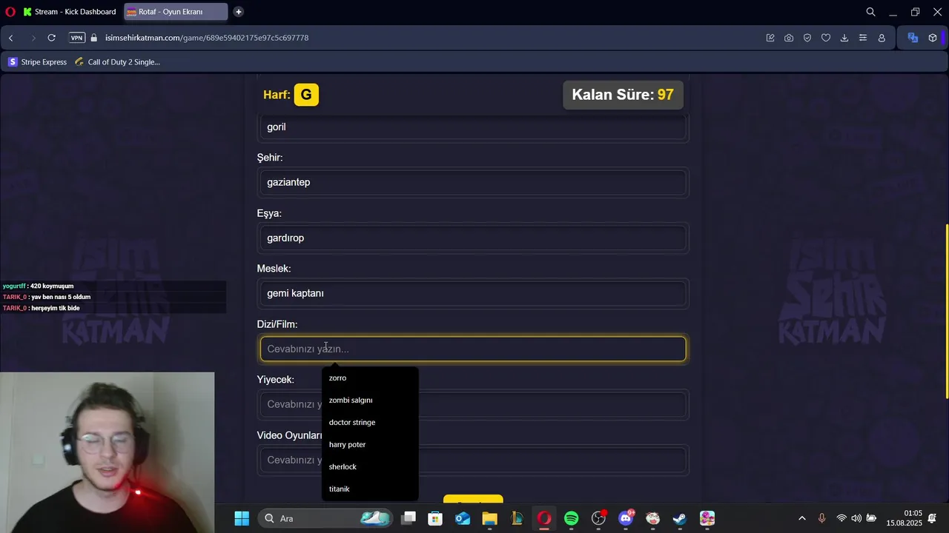949x533 pixels.
Task: Click the G letter badge
Action: pos(306,95)
